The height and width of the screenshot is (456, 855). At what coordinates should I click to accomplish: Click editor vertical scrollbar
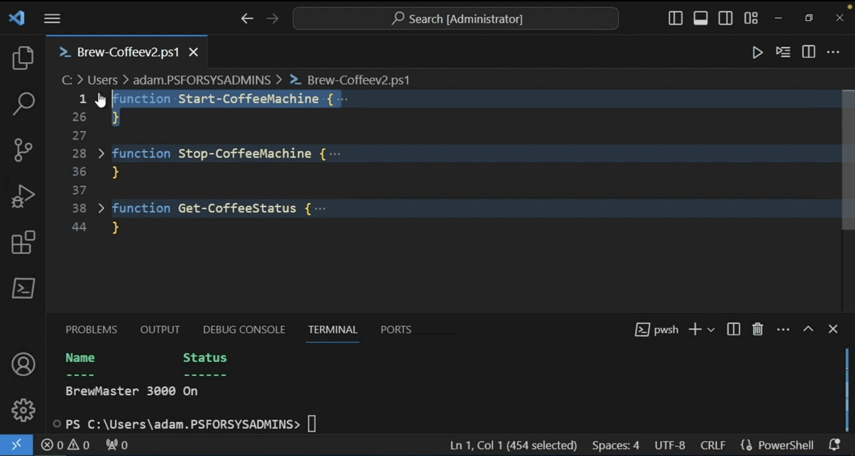coord(848,160)
